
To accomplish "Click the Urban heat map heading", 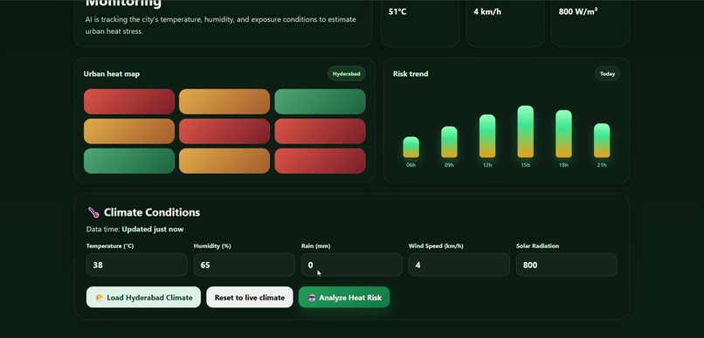I will (111, 73).
